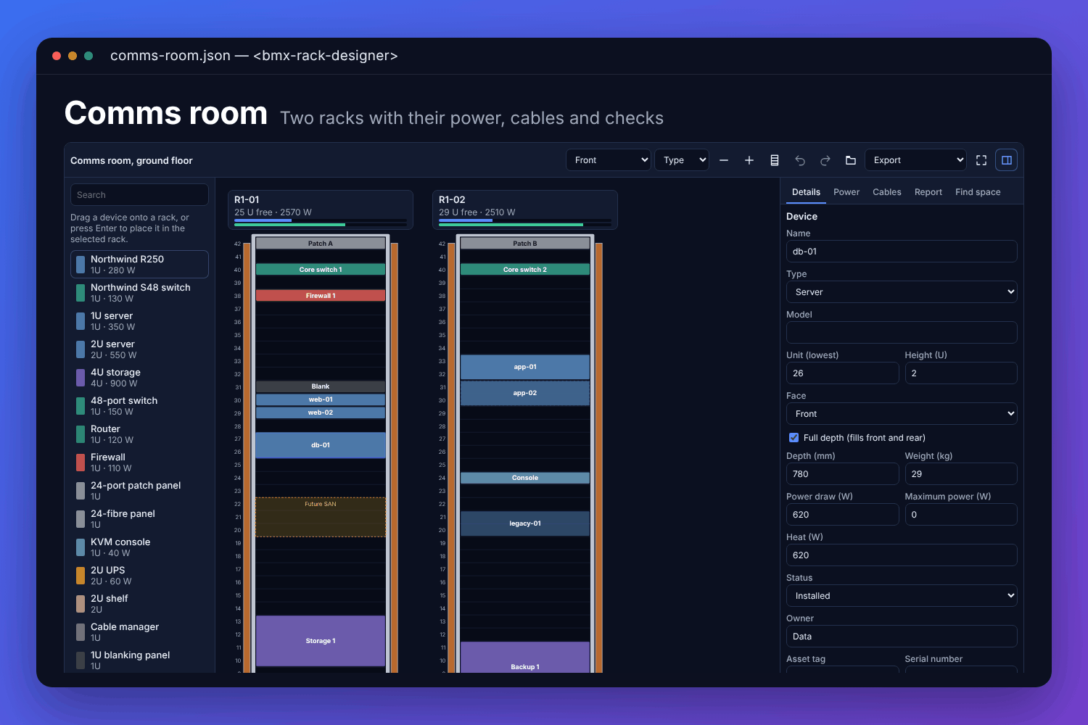
Task: Show the Report tab
Action: (x=928, y=192)
